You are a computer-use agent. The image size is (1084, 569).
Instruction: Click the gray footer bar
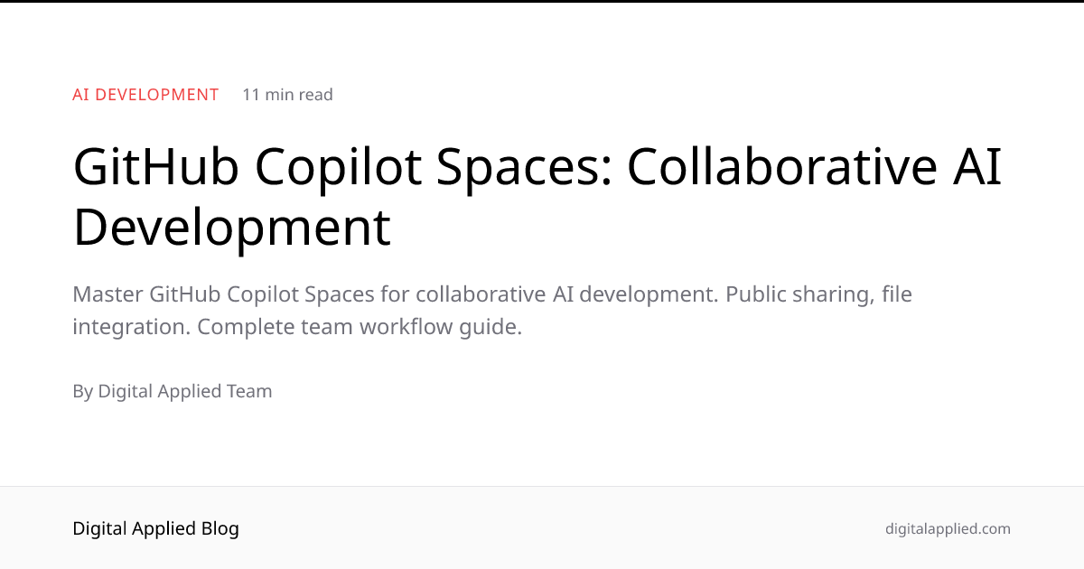542,528
